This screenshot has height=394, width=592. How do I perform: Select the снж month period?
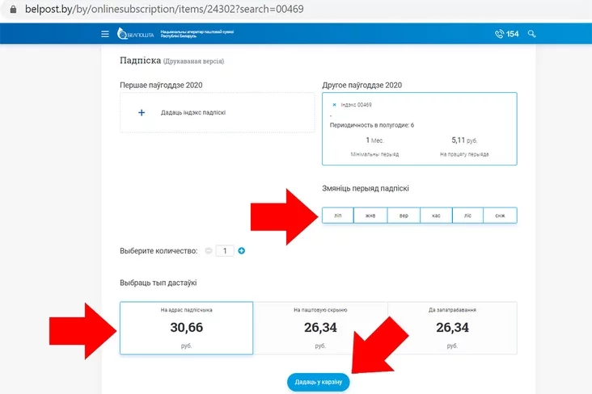500,216
